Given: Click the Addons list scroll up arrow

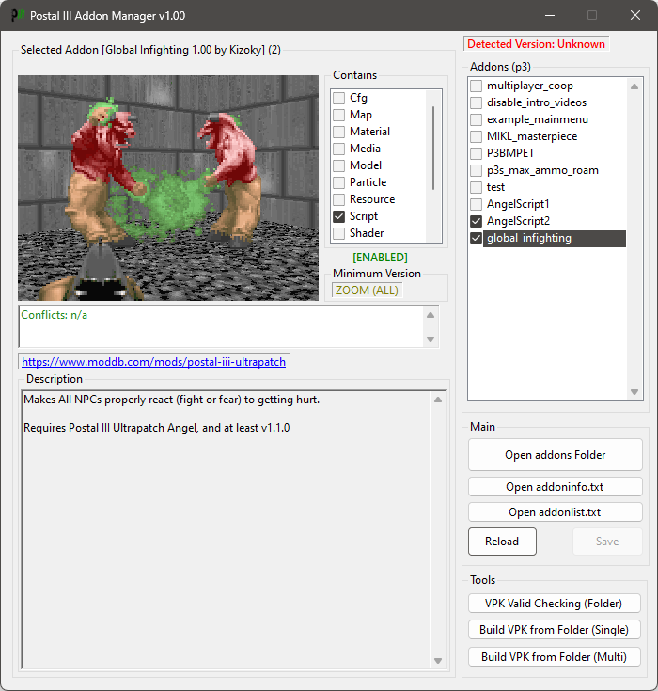Looking at the screenshot, I should click(x=634, y=86).
